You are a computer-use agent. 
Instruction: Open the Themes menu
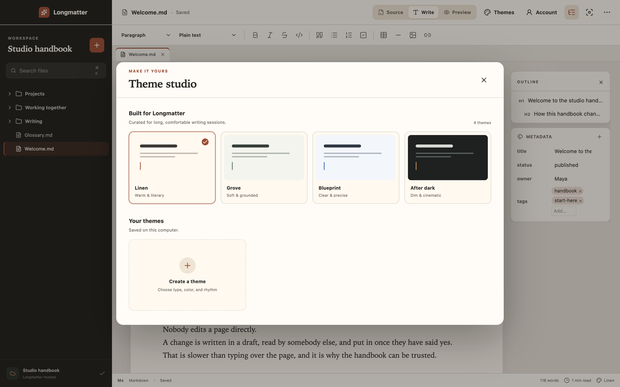point(499,12)
